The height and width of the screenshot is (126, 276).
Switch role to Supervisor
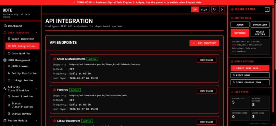point(260,25)
